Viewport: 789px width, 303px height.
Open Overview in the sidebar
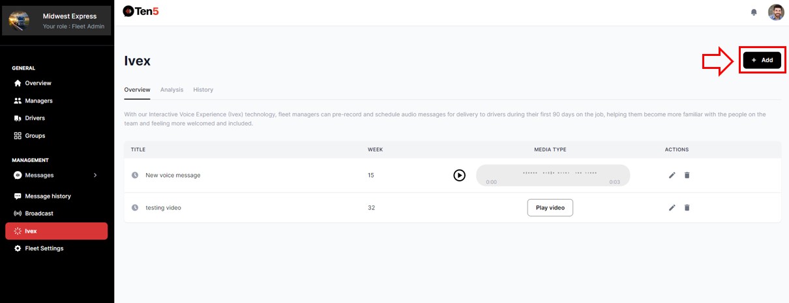pos(38,83)
